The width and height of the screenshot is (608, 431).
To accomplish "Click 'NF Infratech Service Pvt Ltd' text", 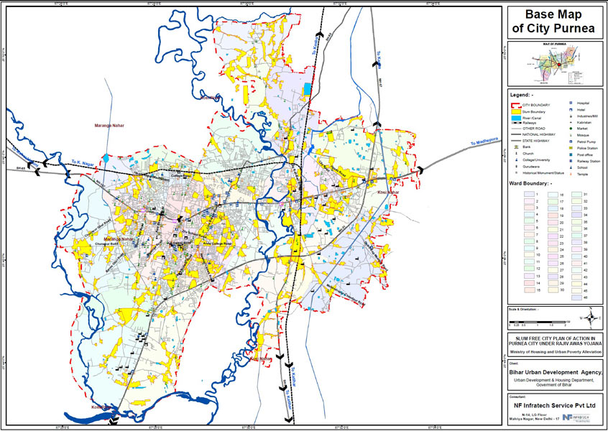I will coord(556,406).
